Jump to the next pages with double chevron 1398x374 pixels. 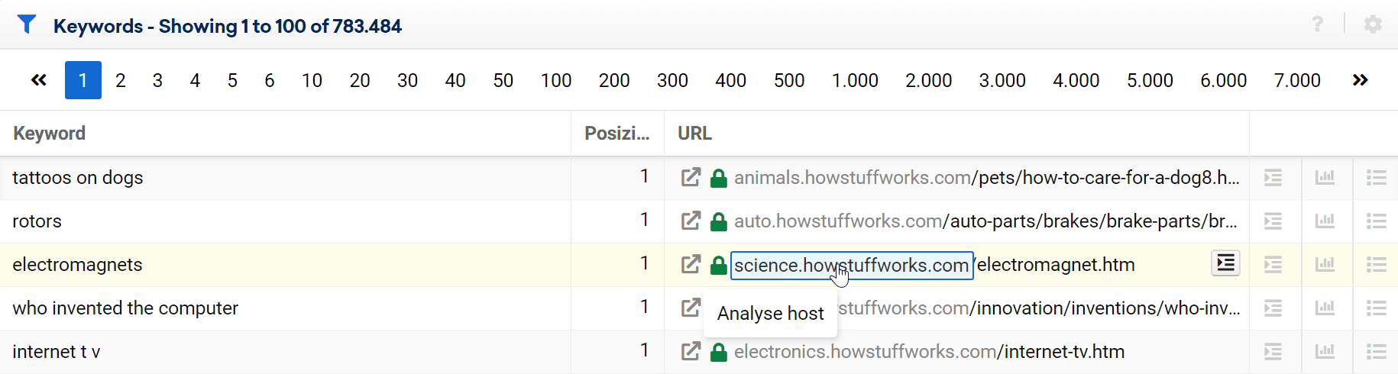[x=1360, y=80]
